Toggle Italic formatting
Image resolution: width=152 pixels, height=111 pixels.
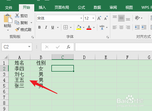pyautogui.click(x=46, y=27)
